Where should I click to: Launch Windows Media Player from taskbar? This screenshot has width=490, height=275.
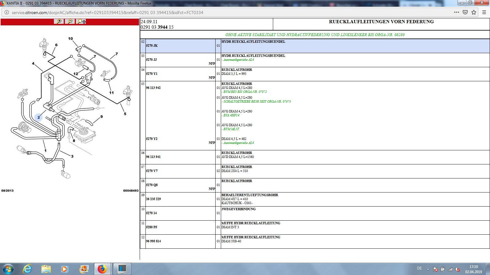coord(64,269)
